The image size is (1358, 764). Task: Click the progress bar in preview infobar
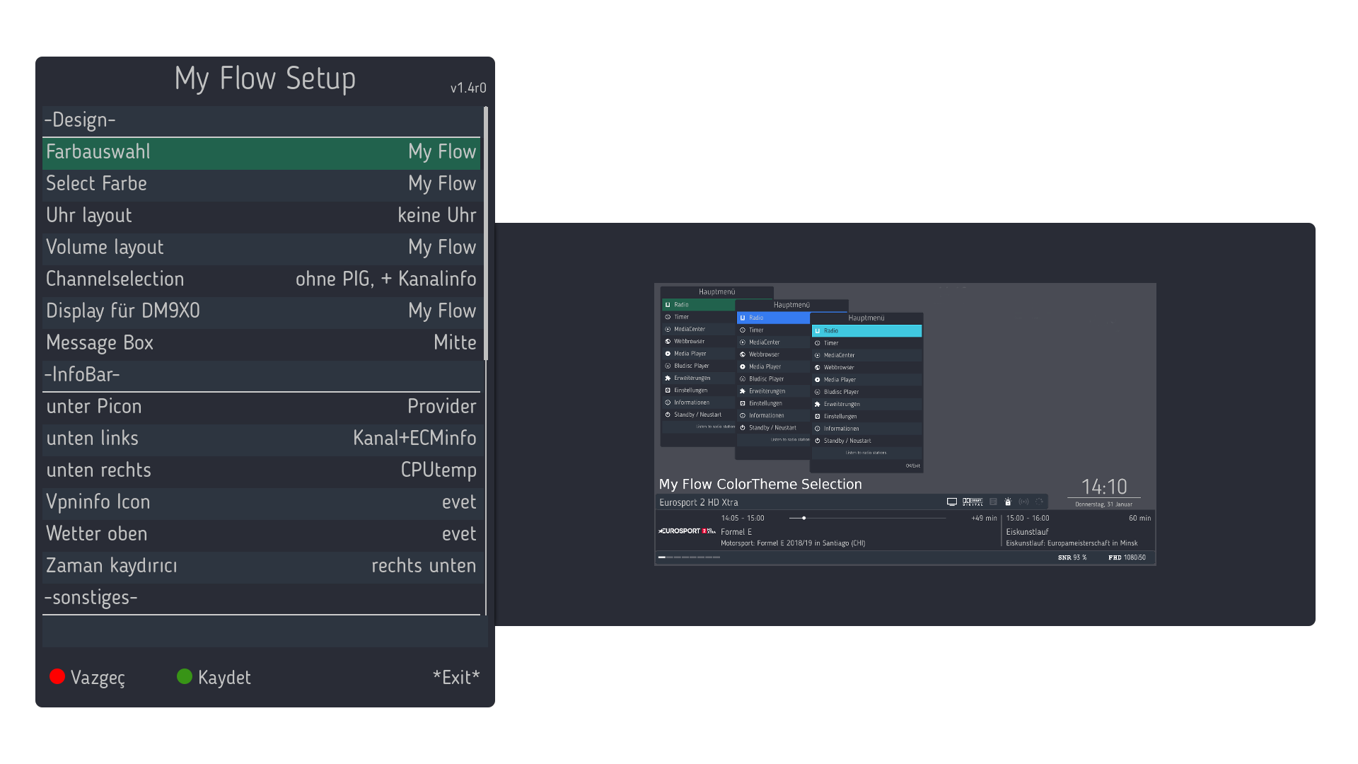coord(867,519)
